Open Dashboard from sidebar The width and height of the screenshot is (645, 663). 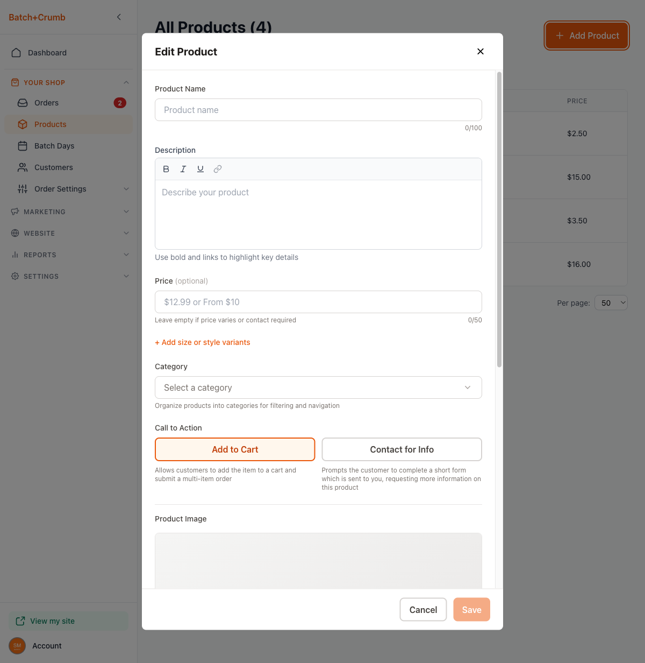pos(47,53)
